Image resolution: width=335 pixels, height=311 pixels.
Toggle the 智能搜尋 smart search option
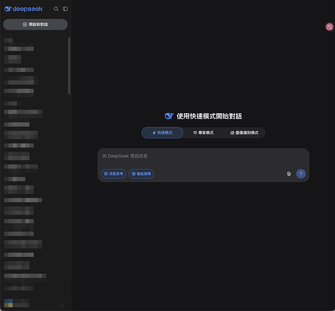pyautogui.click(x=141, y=174)
